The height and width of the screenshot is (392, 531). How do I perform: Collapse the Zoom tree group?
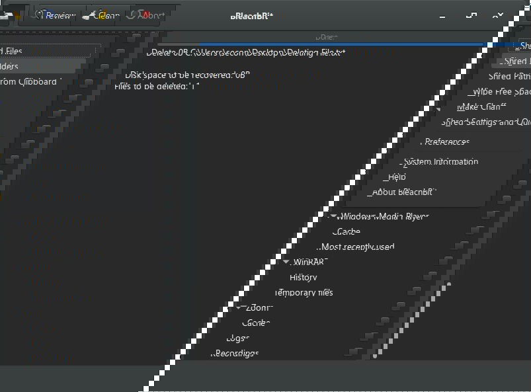click(239, 307)
